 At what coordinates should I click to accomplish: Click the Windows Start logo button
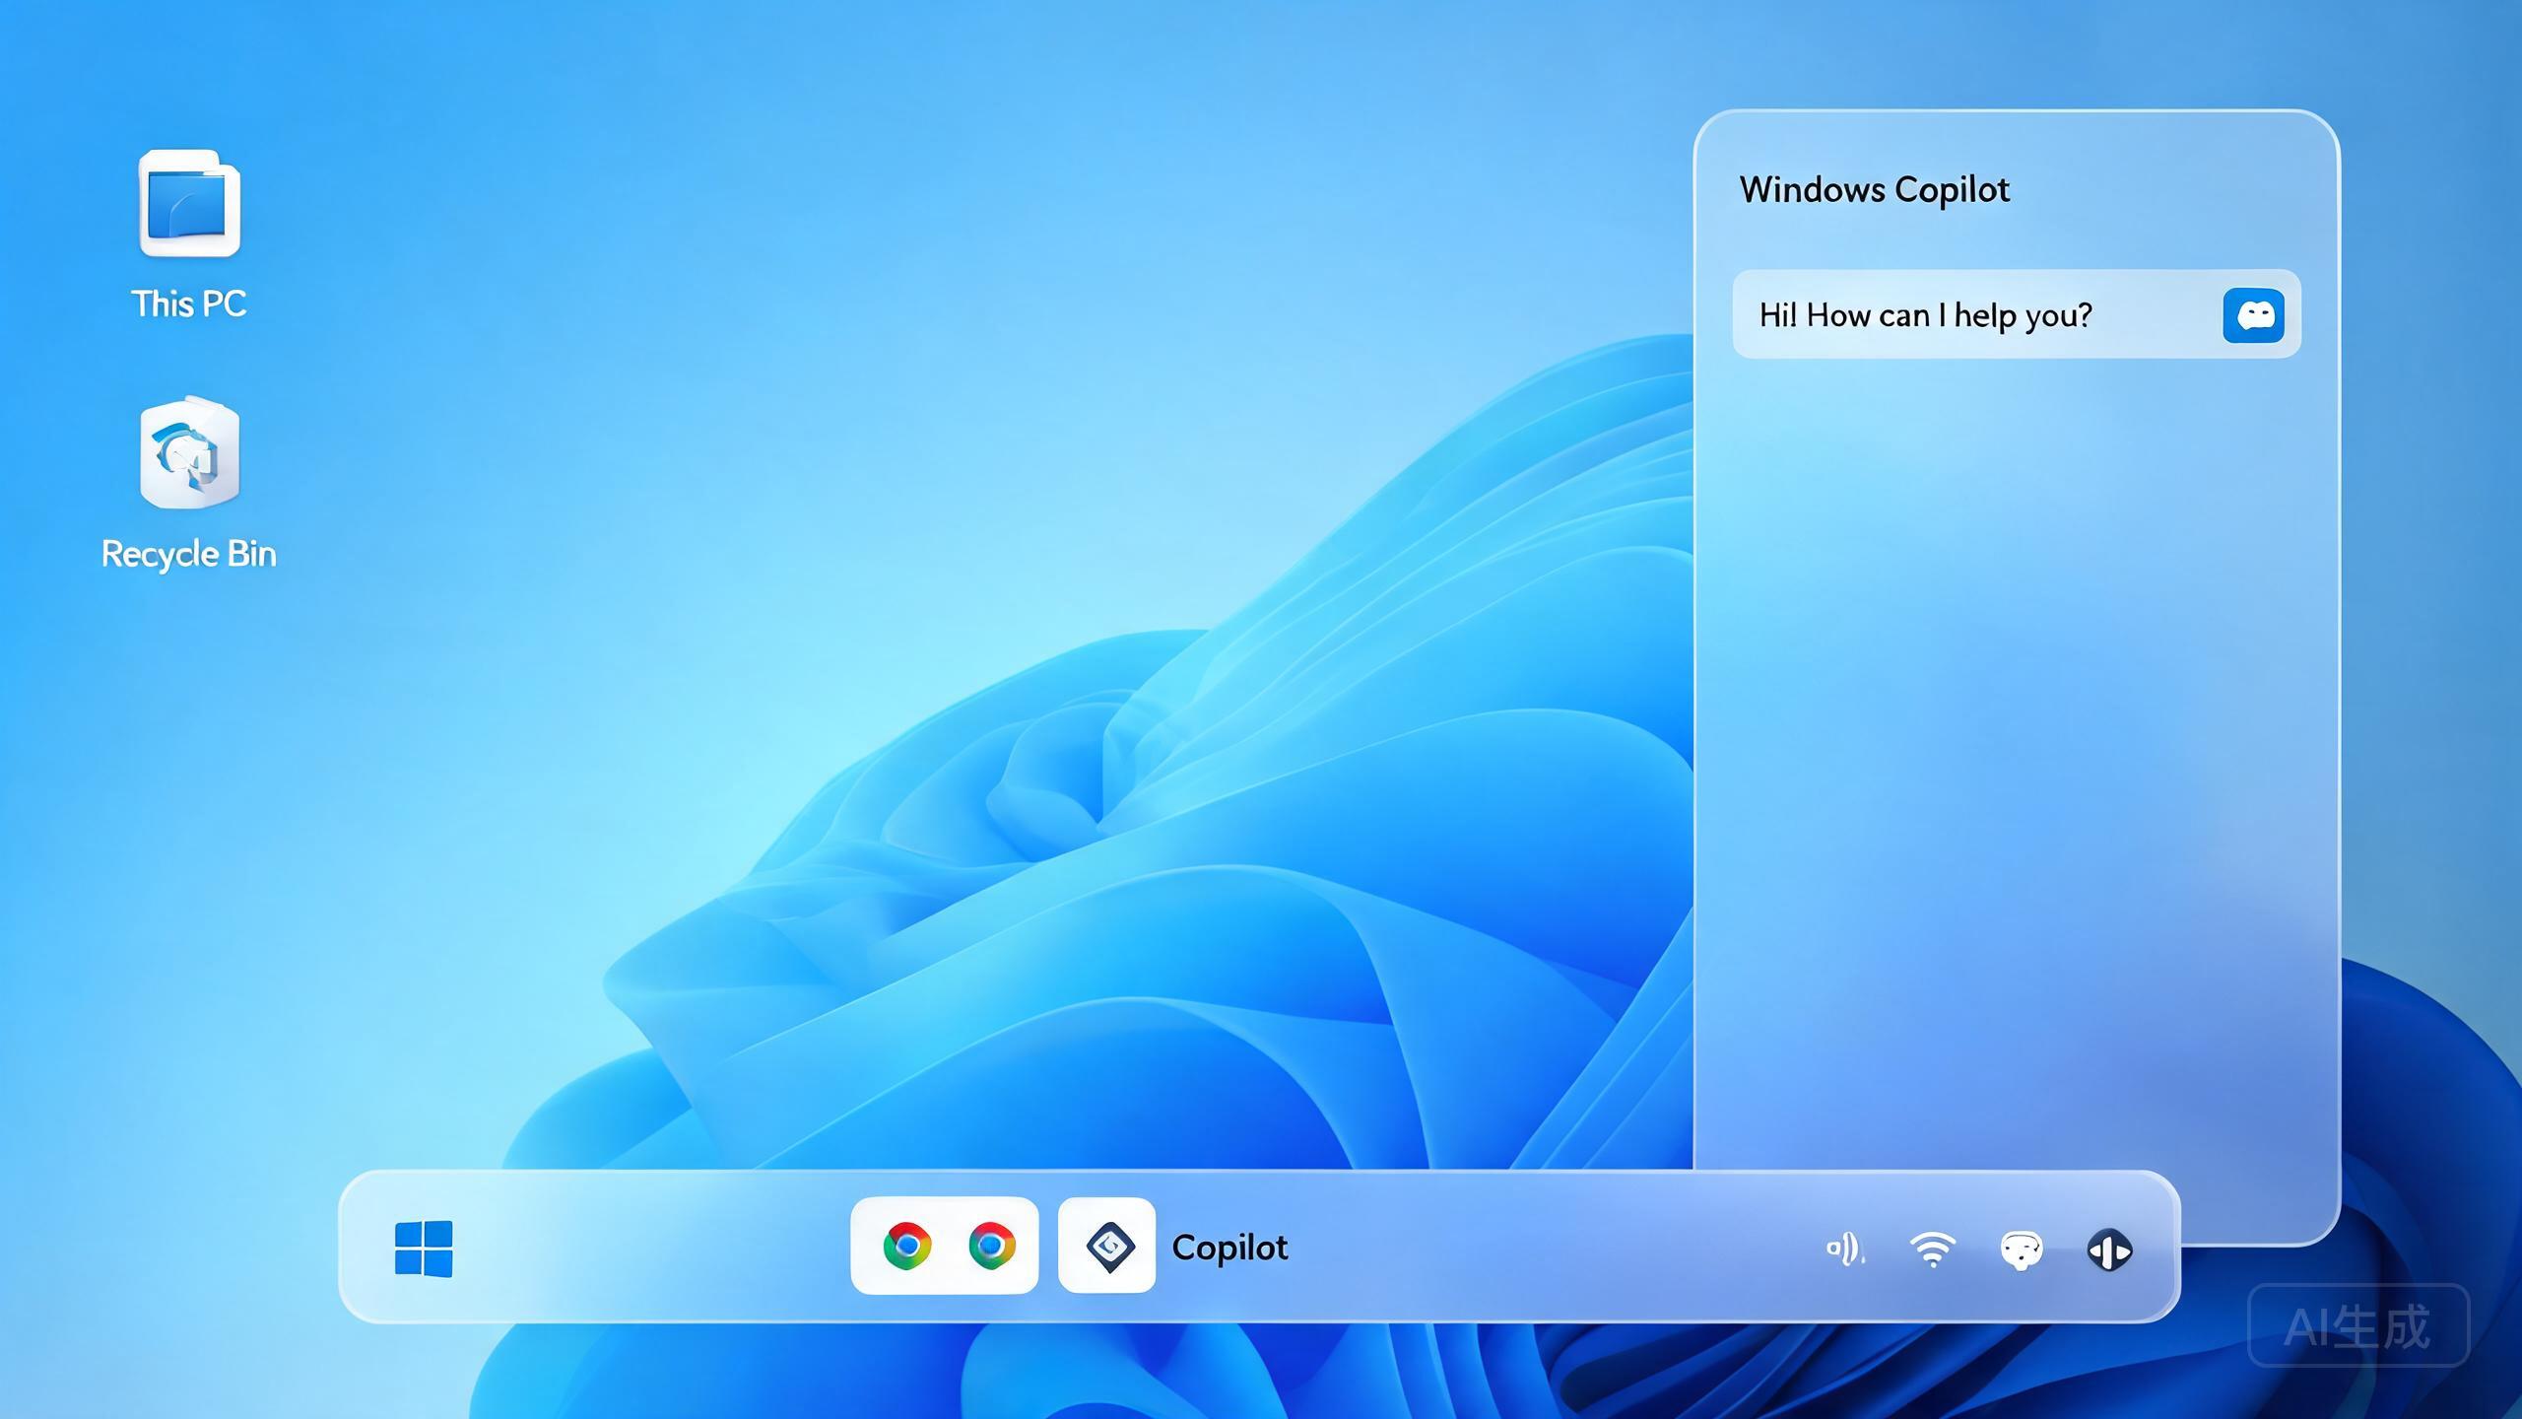pyautogui.click(x=424, y=1249)
